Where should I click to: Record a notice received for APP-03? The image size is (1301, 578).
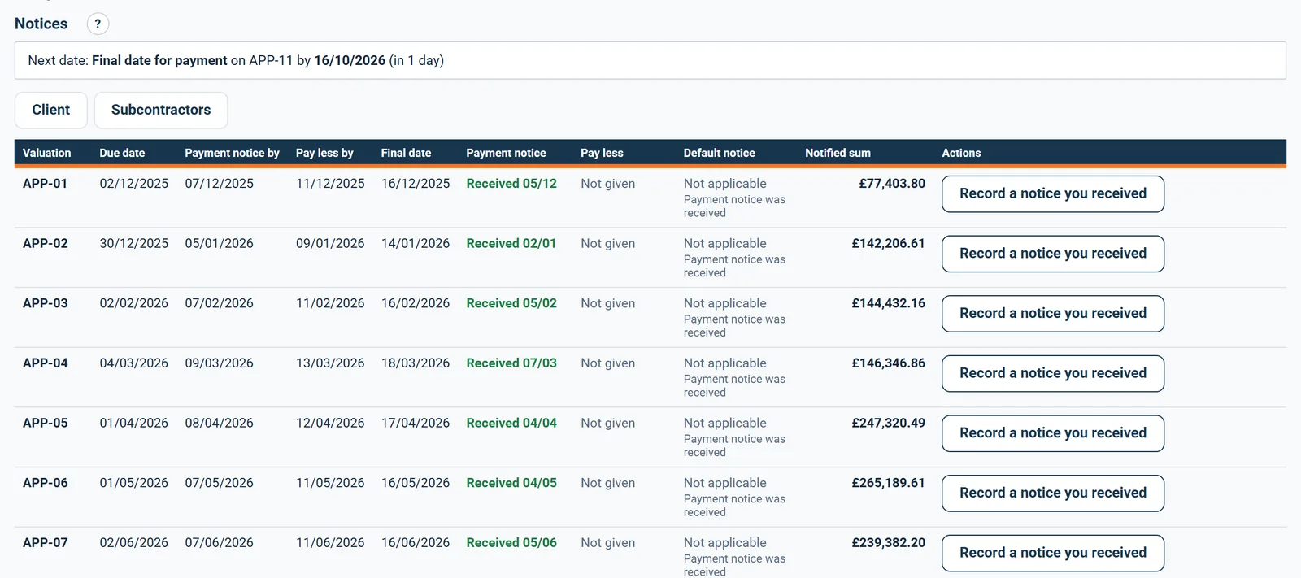(x=1053, y=314)
